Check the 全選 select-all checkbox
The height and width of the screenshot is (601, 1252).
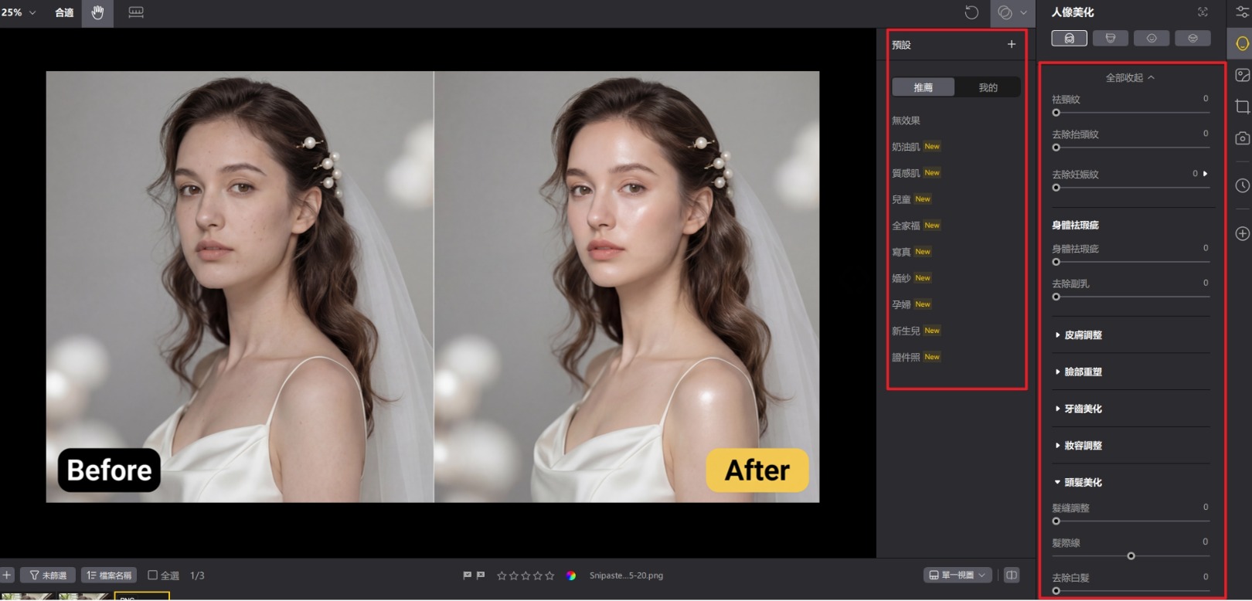click(x=152, y=575)
